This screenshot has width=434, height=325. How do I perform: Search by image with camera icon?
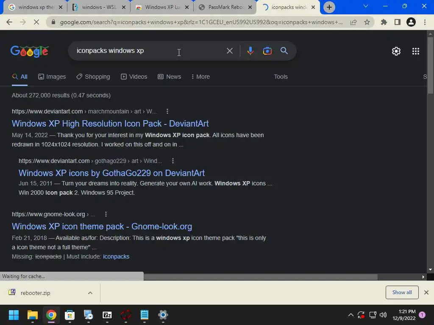pyautogui.click(x=267, y=51)
